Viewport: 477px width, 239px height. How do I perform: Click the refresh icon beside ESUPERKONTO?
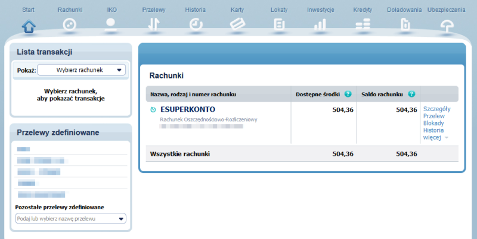[x=153, y=110]
